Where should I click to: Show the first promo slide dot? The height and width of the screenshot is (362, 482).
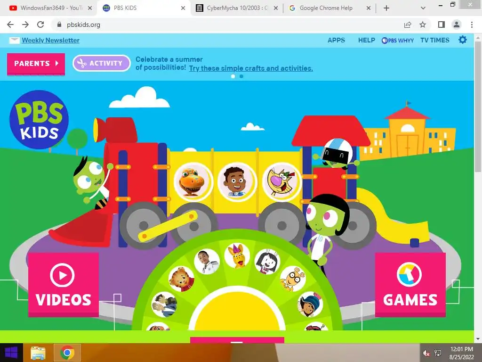(233, 76)
